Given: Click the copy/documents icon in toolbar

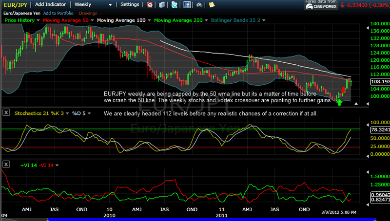Looking at the screenshot, I should 162,5.
